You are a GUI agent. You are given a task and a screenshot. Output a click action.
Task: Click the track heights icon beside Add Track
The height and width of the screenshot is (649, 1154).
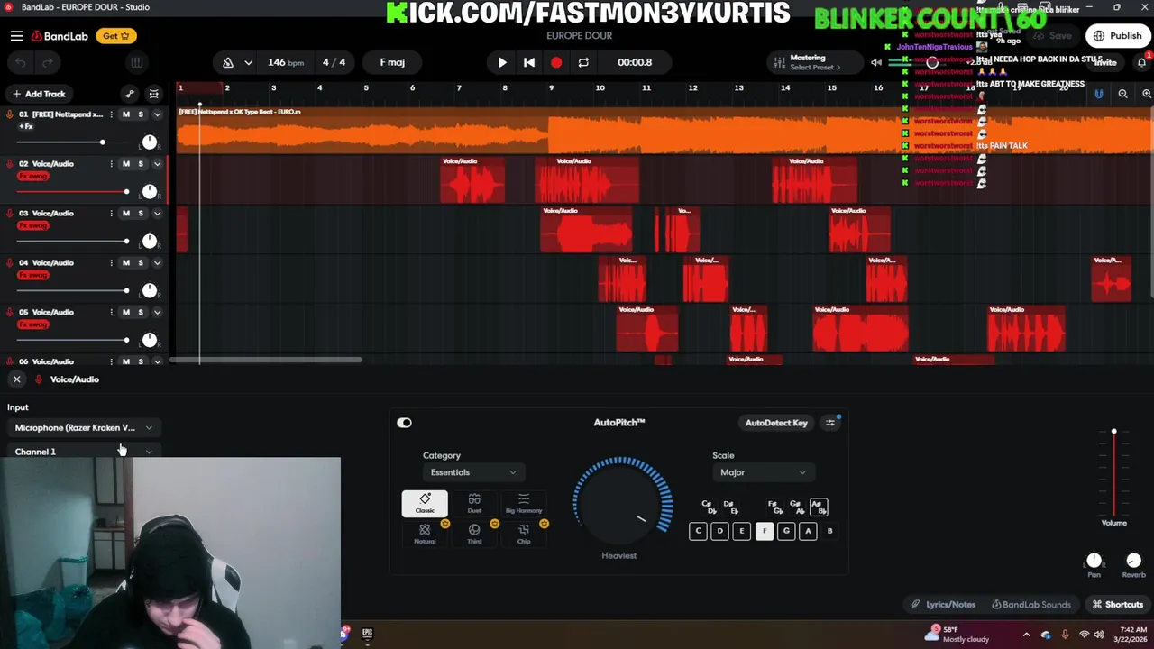tap(154, 94)
